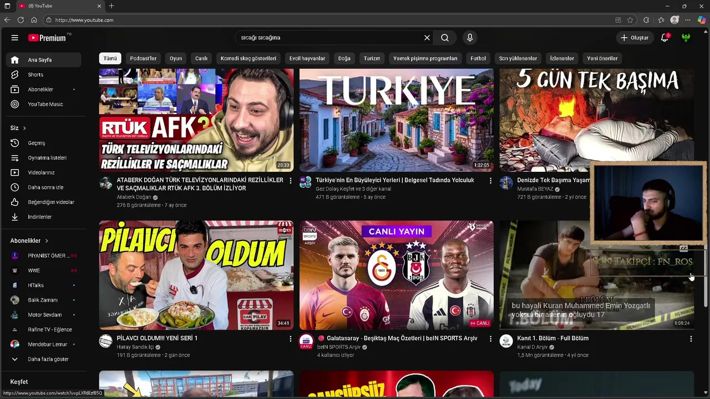The width and height of the screenshot is (710, 399).
Task: Expand the Siz section chevron
Action: 24,128
